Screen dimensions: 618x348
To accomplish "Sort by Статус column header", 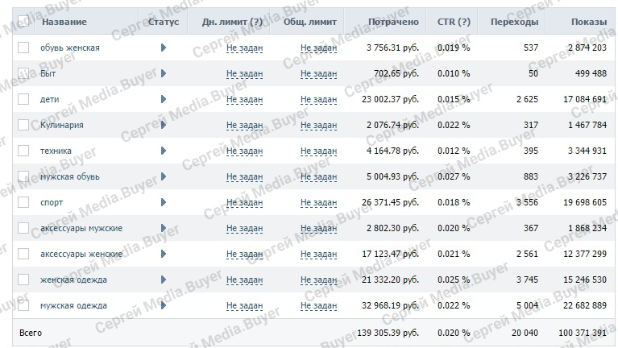I will click(164, 22).
